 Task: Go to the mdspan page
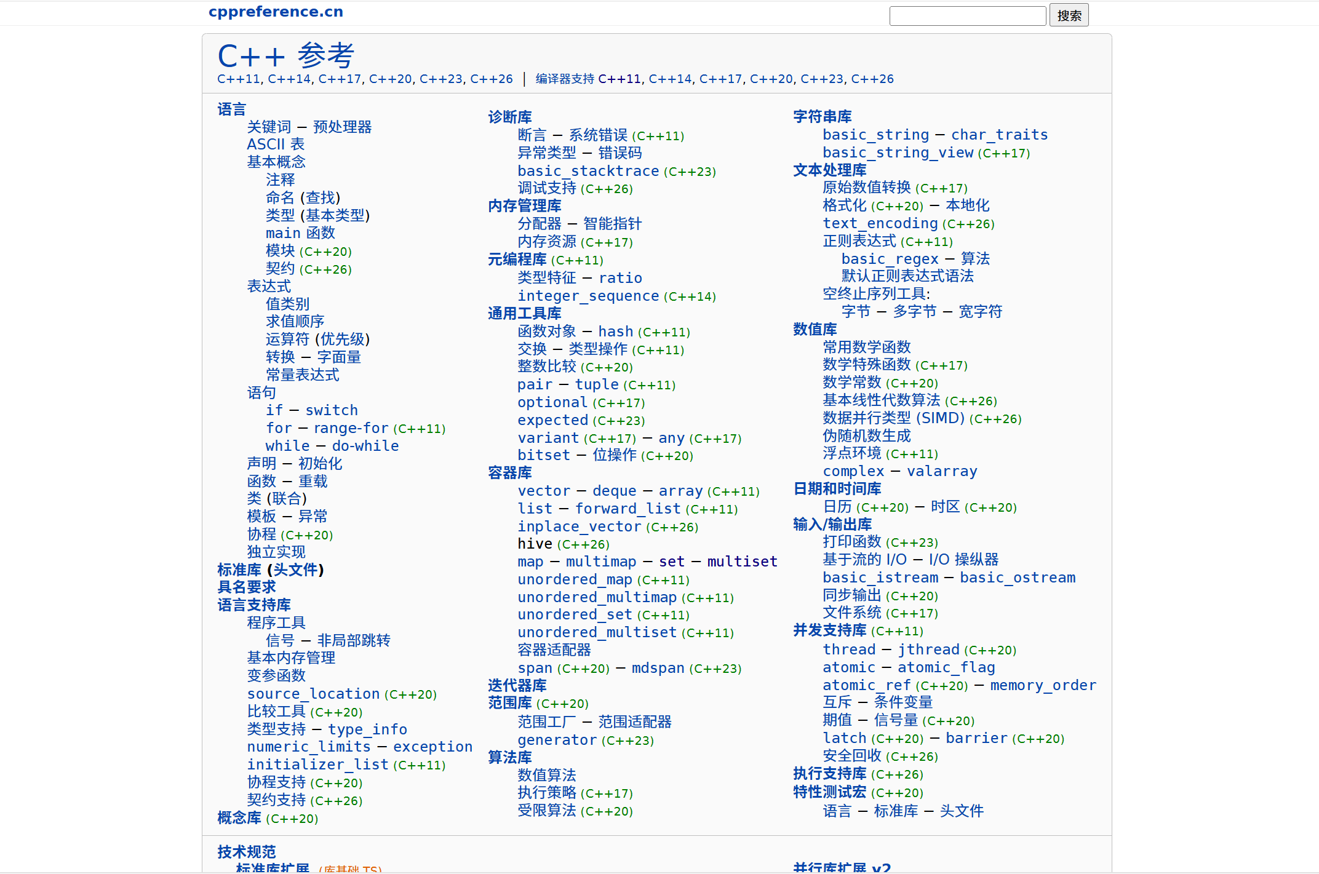pos(658,668)
